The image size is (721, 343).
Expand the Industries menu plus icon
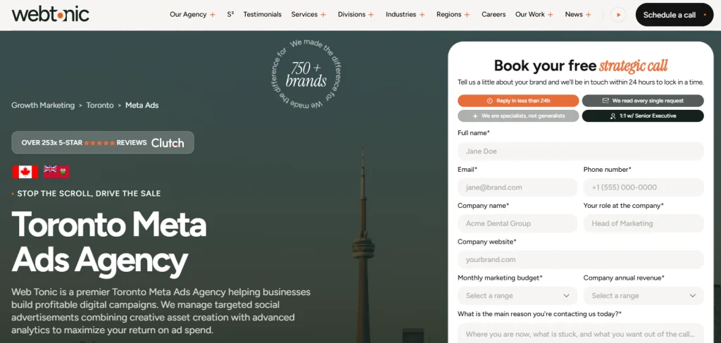pos(422,15)
